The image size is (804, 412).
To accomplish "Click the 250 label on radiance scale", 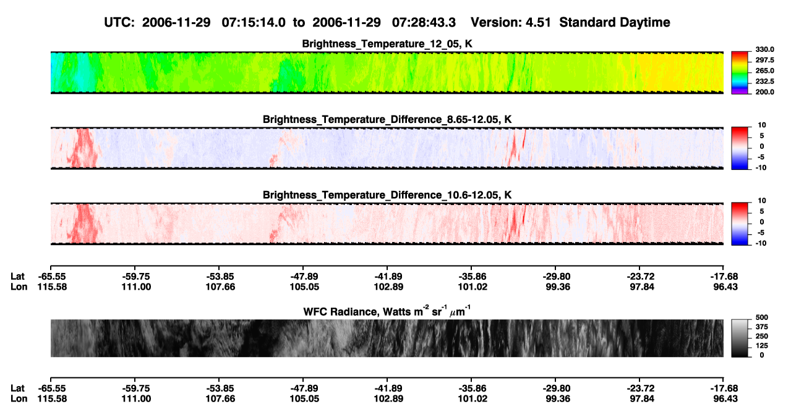I will tap(761, 337).
